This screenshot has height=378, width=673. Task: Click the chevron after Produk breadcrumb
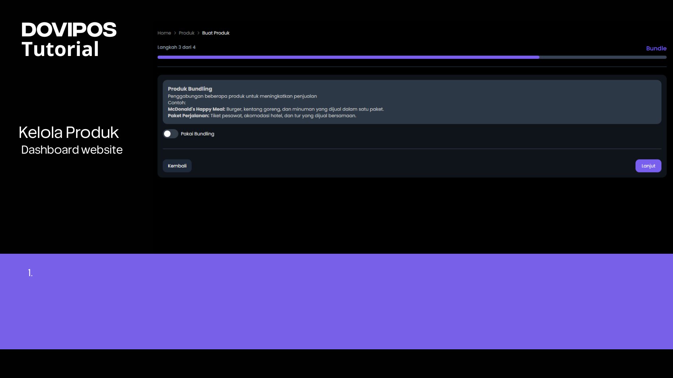pos(198,33)
